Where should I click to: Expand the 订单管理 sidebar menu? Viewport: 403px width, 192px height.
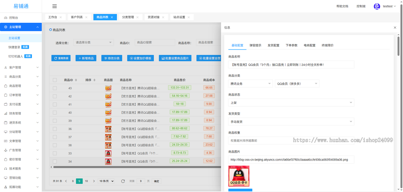pos(21,95)
